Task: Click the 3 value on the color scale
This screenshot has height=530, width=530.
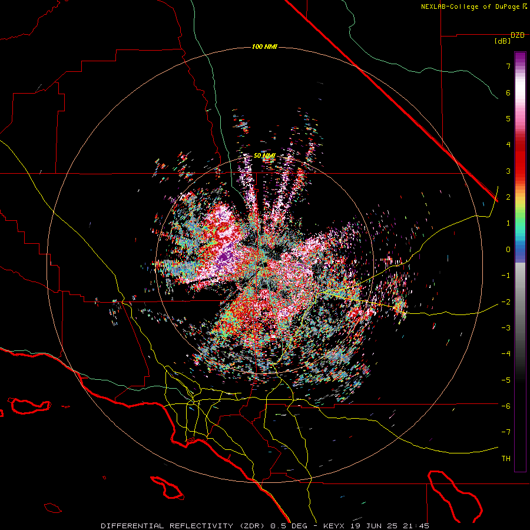Action: click(508, 171)
